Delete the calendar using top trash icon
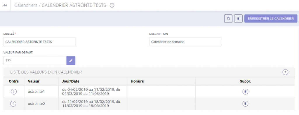 238,18
